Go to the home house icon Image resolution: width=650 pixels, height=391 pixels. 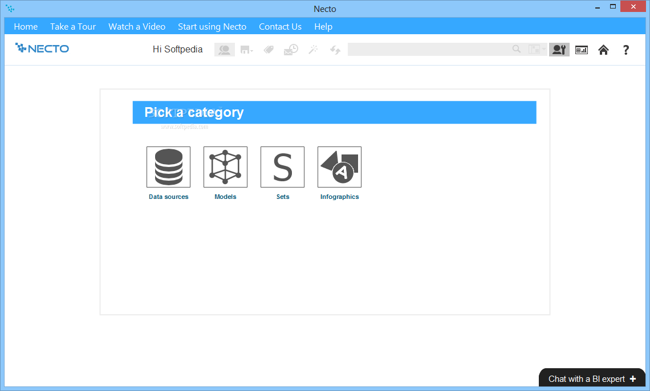pyautogui.click(x=604, y=50)
